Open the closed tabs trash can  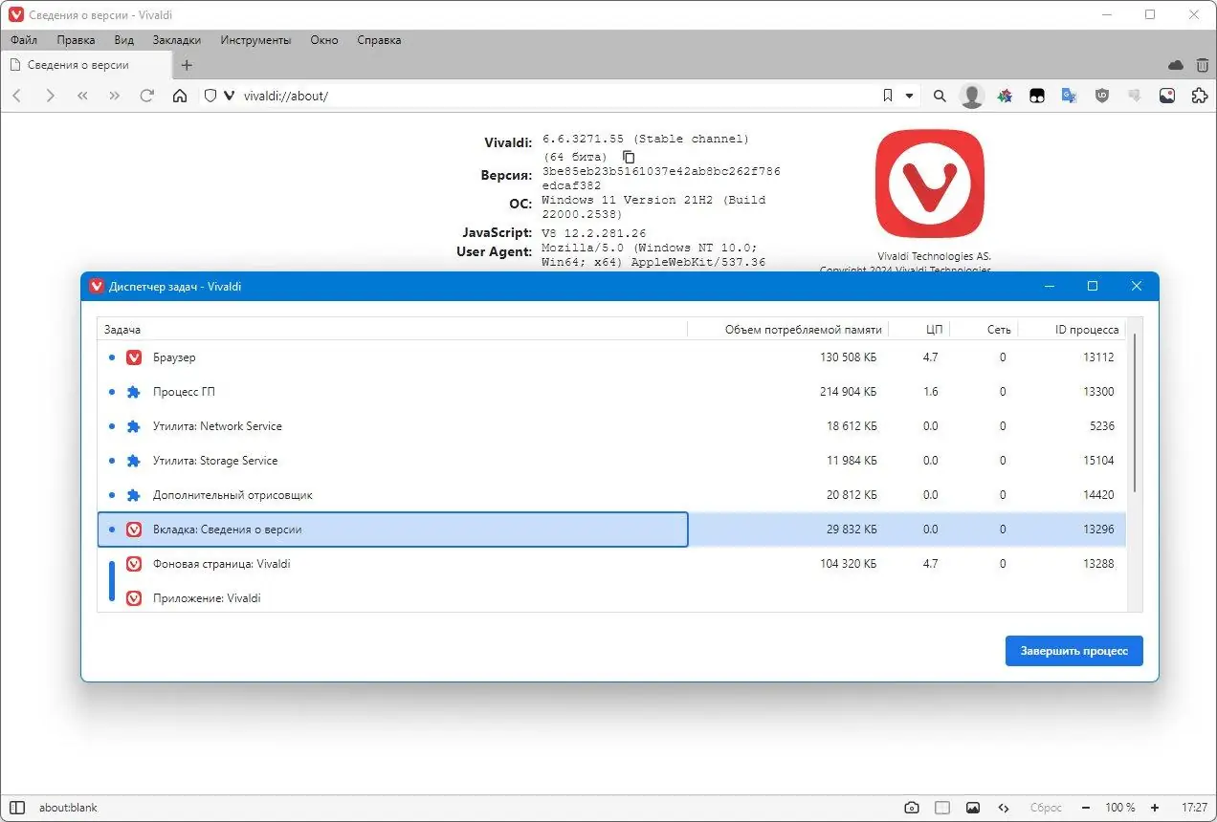pyautogui.click(x=1203, y=65)
